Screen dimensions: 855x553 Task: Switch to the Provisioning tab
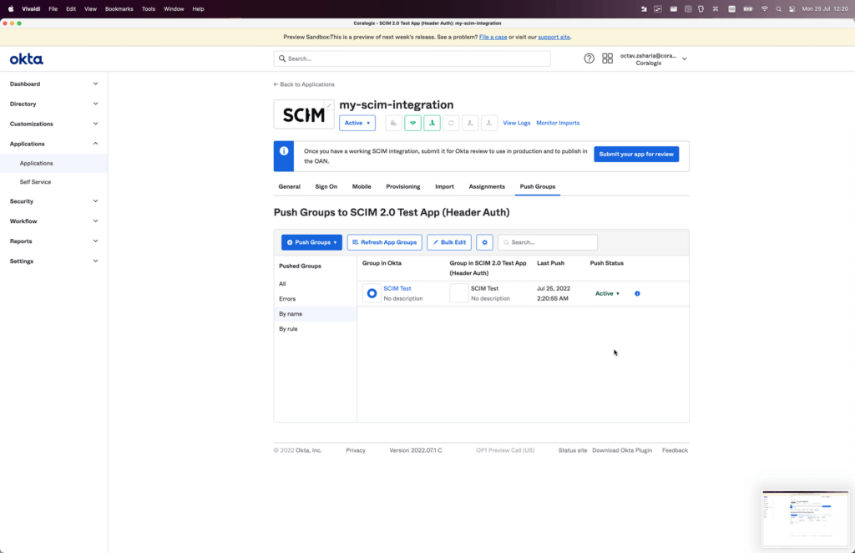point(403,186)
